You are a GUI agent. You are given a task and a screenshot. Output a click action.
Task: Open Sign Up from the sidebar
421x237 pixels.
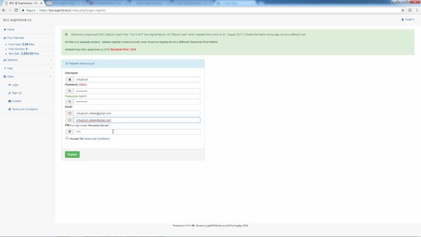(x=14, y=93)
